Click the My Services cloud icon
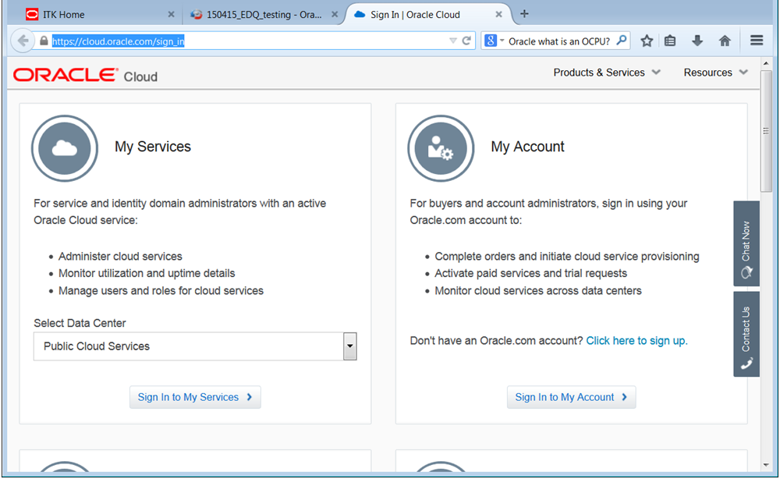 pos(65,148)
